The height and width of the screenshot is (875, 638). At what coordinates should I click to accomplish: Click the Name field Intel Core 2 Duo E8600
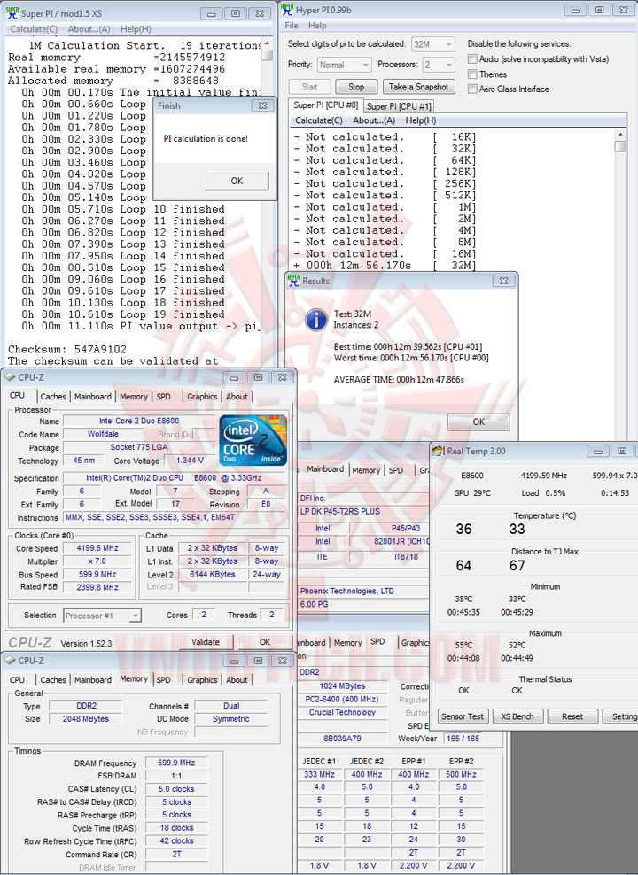pos(139,421)
